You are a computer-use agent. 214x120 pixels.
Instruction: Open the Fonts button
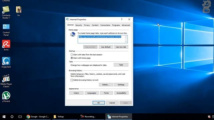coord(106,93)
